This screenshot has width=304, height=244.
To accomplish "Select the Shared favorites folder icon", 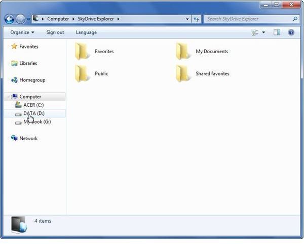I will pyautogui.click(x=183, y=73).
